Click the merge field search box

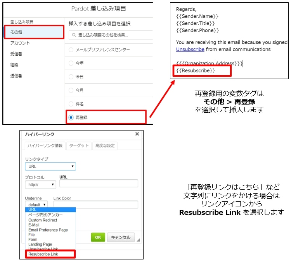click(x=111, y=35)
